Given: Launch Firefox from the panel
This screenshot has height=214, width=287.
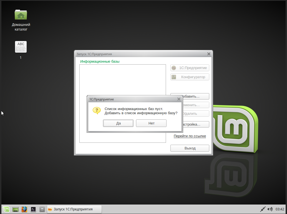Looking at the screenshot, I should pos(24,209).
